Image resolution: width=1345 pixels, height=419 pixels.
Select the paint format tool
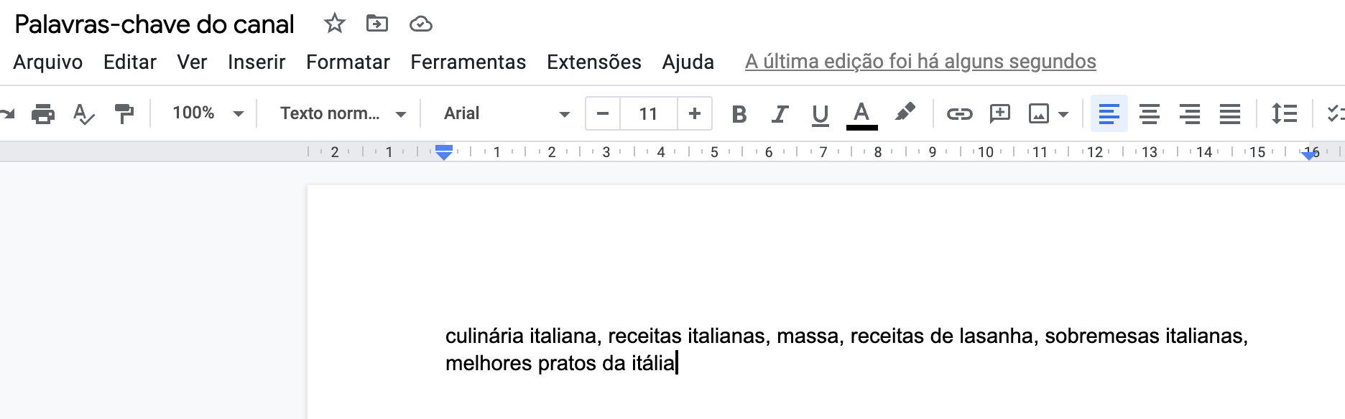coord(124,113)
